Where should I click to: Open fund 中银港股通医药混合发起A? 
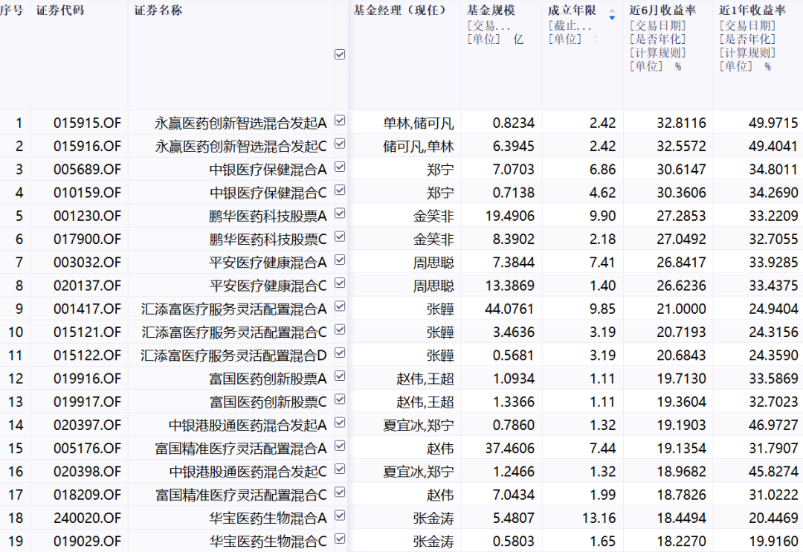[248, 426]
